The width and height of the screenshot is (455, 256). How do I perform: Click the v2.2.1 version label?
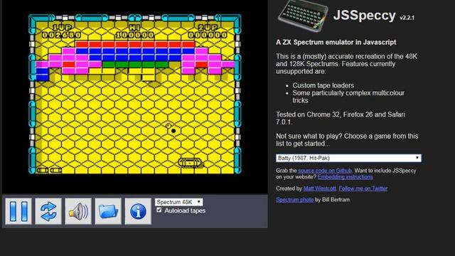(407, 18)
